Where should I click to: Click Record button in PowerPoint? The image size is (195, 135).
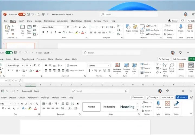[173, 21]
